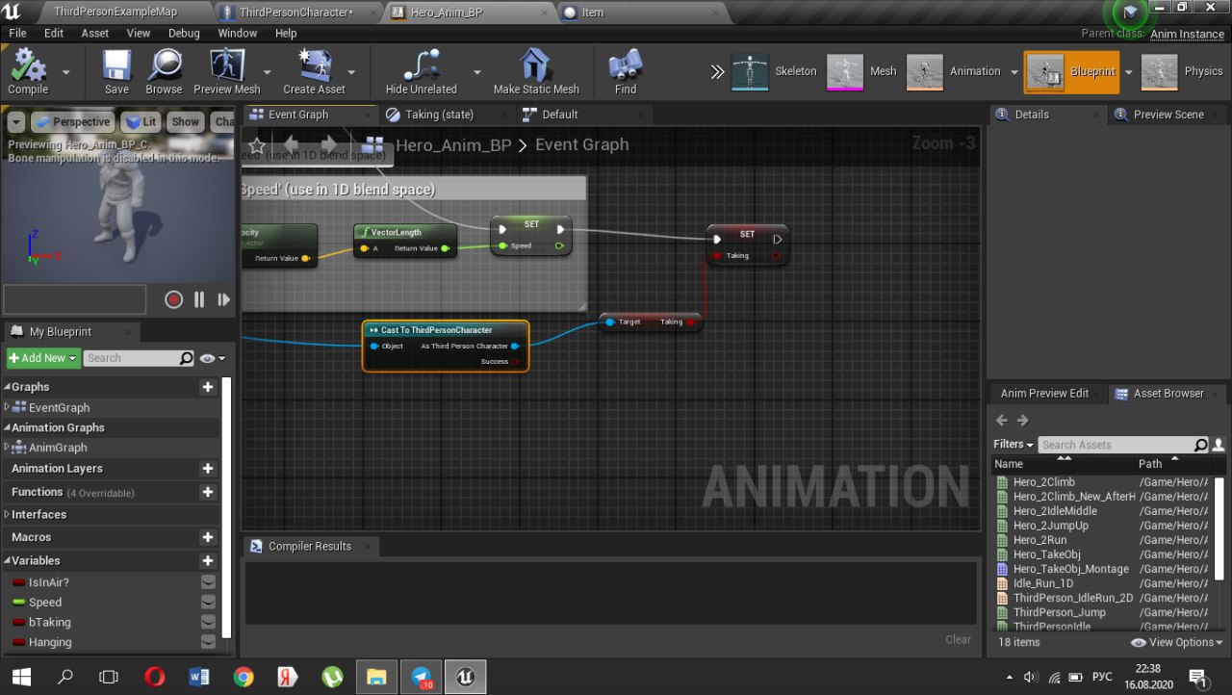Switch to Taking (state) tab
The width and height of the screenshot is (1232, 695).
(439, 115)
